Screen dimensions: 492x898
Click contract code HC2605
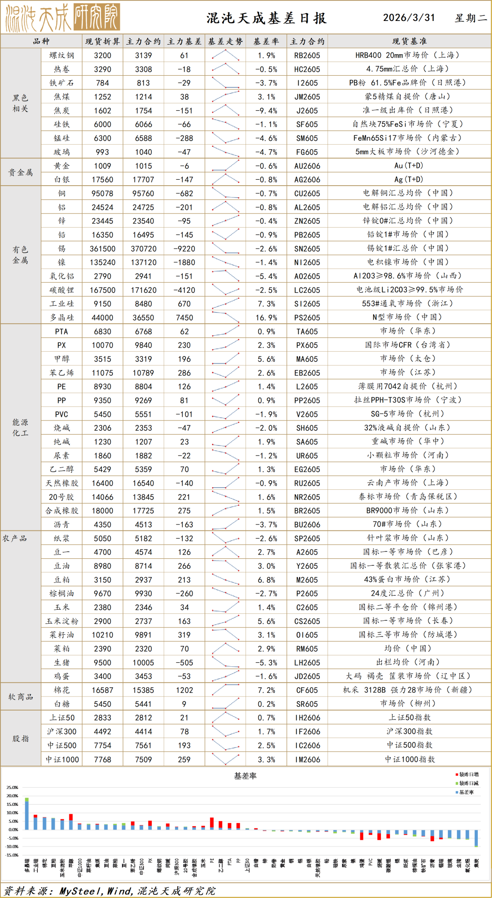[307, 69]
